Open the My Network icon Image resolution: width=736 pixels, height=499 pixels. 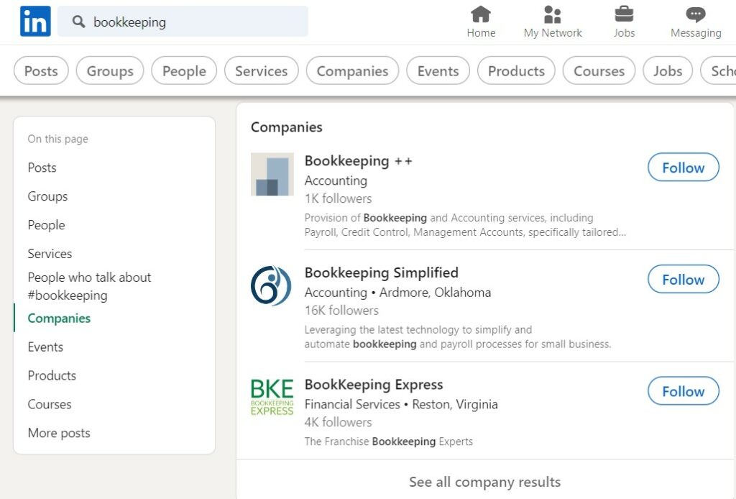(553, 14)
